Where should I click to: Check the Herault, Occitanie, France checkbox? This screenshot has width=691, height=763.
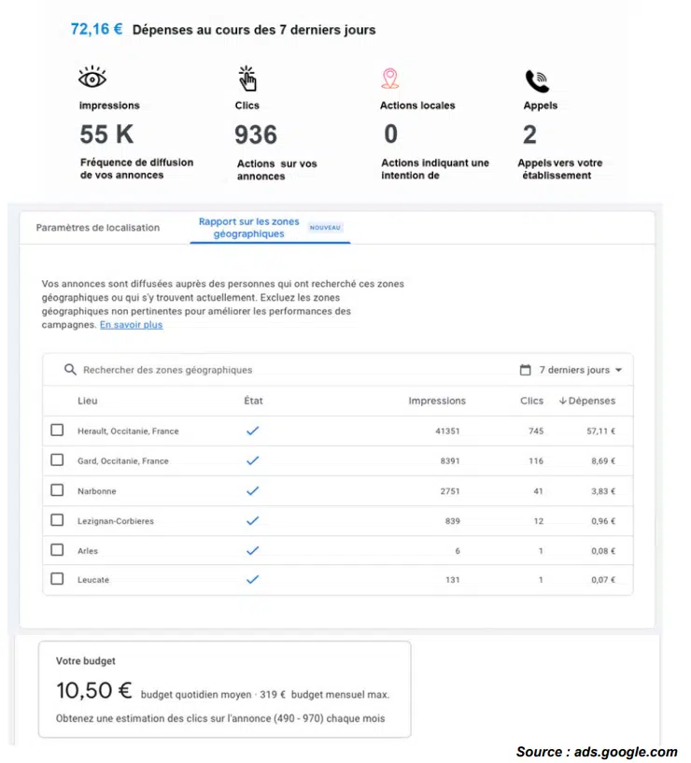click(x=57, y=431)
